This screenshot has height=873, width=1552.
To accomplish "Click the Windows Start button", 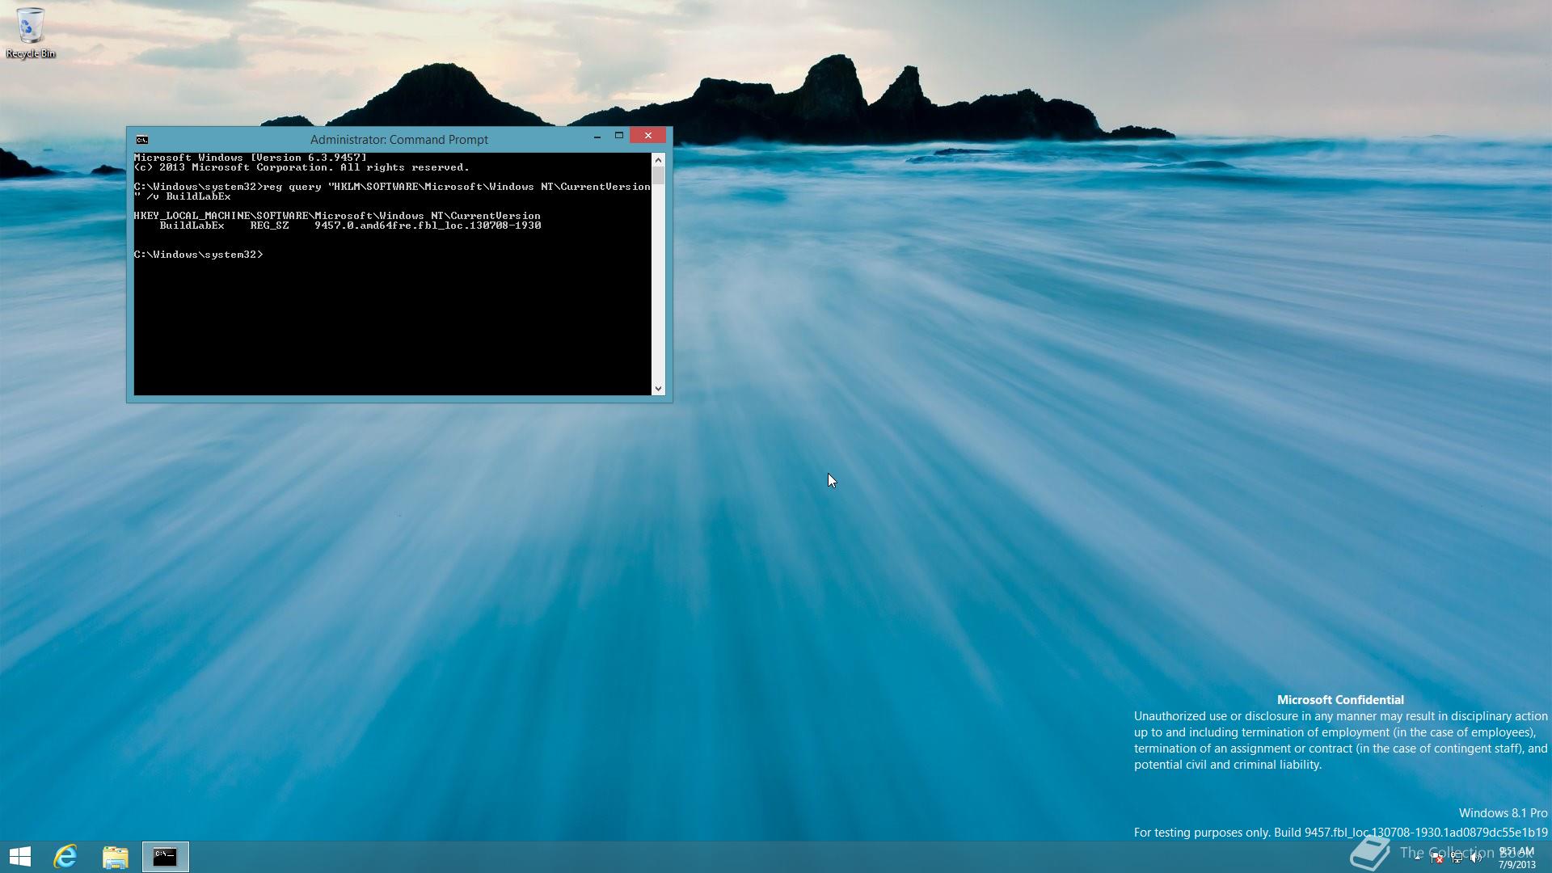I will coord(20,857).
